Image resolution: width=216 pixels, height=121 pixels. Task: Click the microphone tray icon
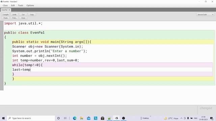(188, 118)
